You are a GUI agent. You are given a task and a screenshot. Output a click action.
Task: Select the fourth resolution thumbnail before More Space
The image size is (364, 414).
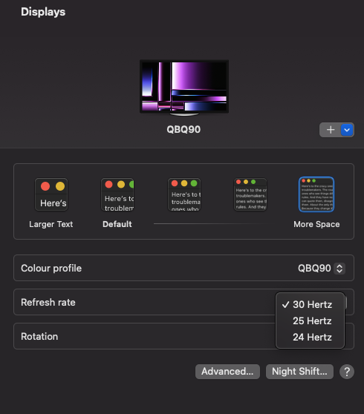(x=250, y=194)
